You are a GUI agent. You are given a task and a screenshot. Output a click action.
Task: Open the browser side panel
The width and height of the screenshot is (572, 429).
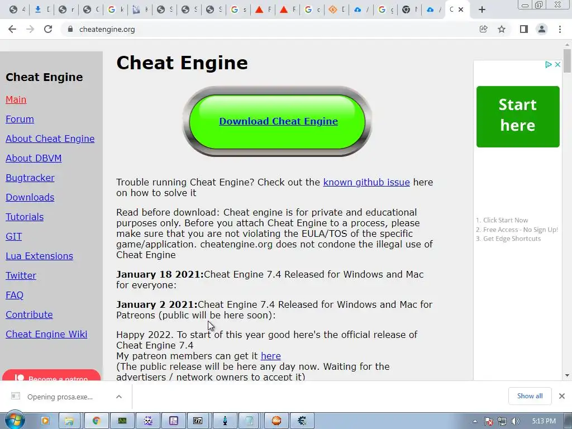(524, 29)
